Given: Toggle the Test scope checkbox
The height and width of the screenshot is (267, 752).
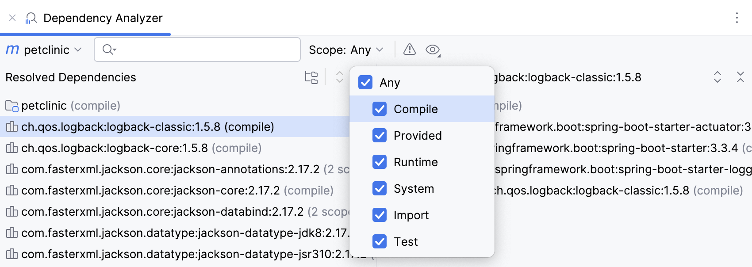Looking at the screenshot, I should pos(380,242).
